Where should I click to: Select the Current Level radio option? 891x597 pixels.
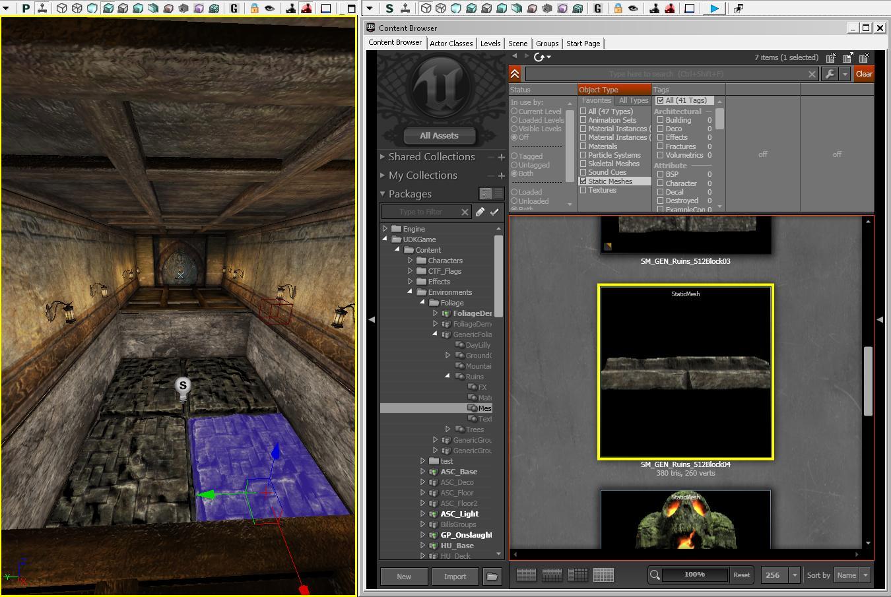[514, 111]
